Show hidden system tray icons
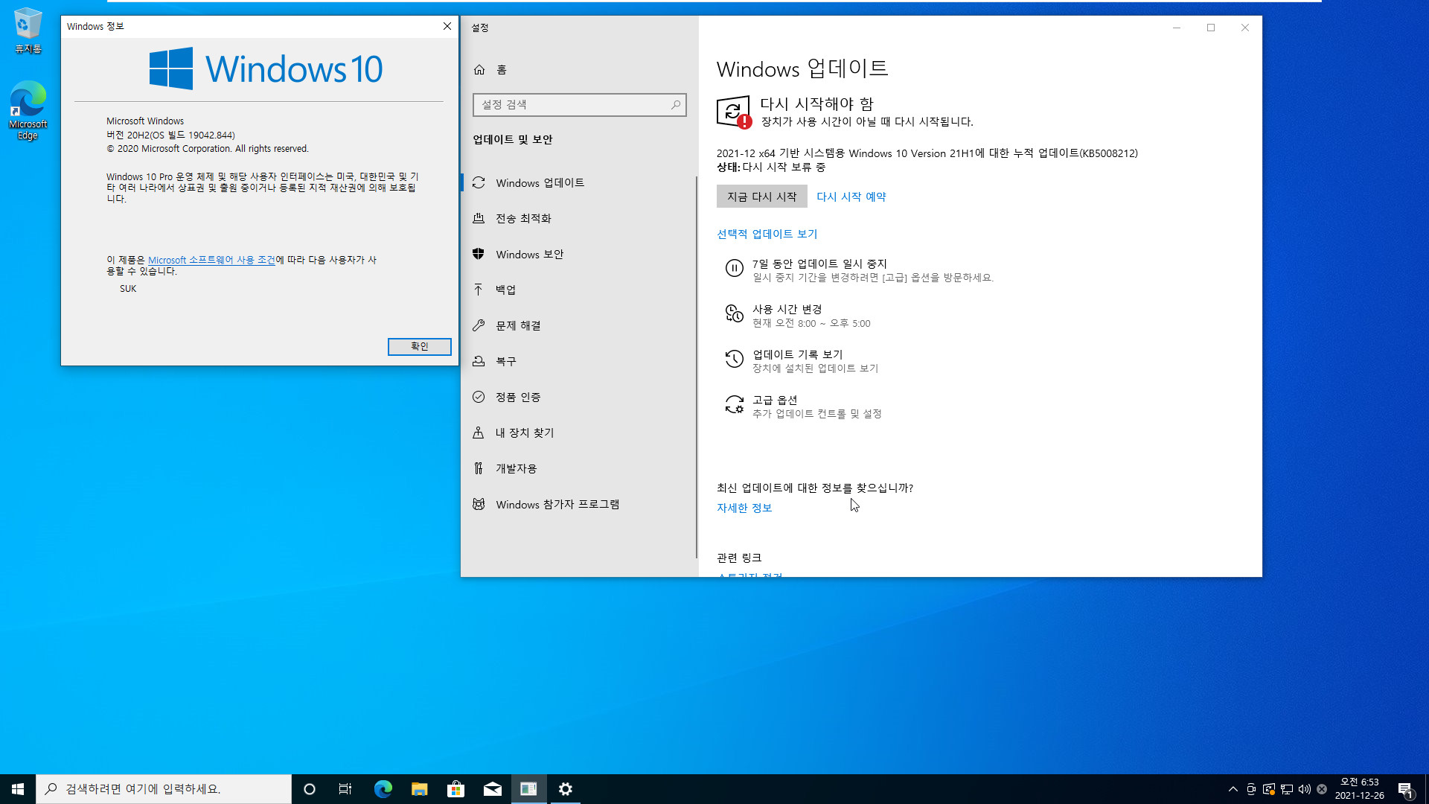This screenshot has height=804, width=1429. [1233, 789]
